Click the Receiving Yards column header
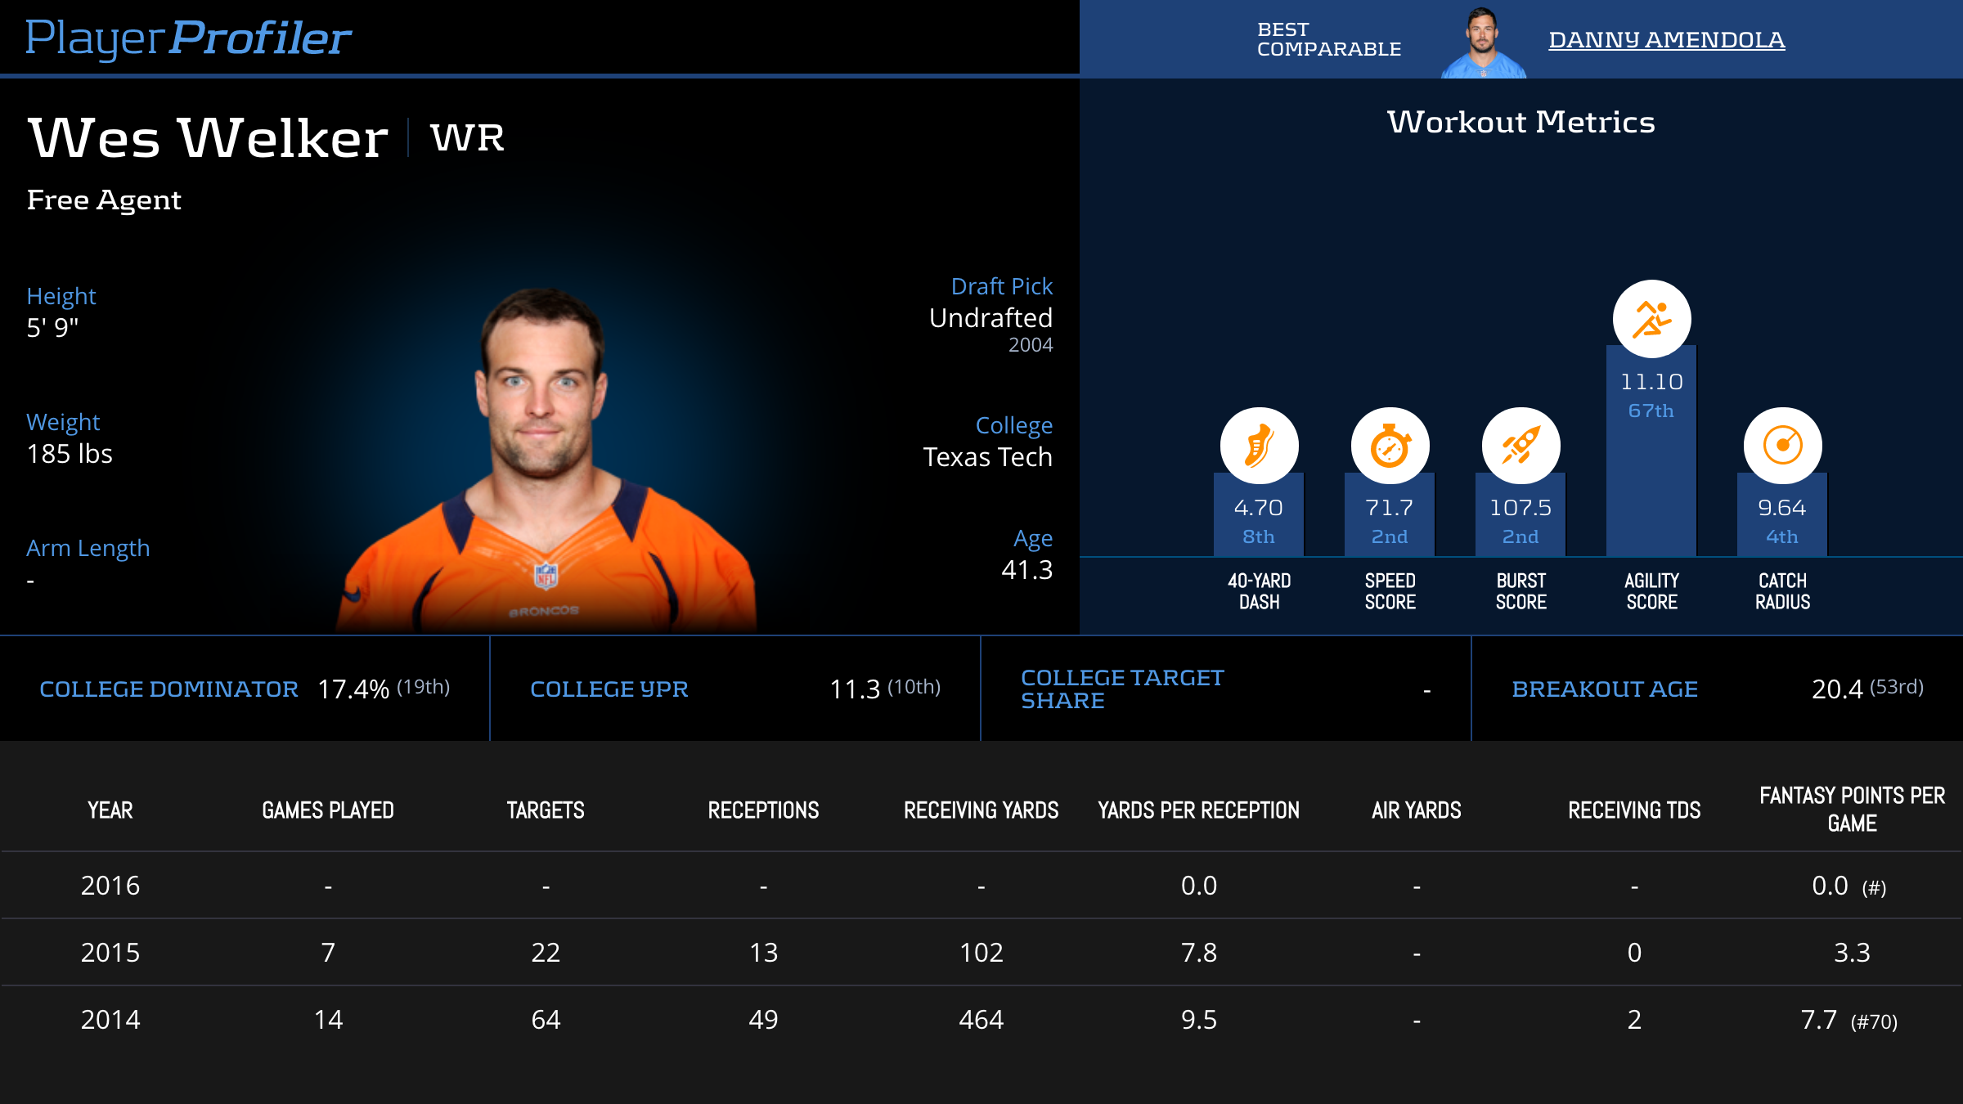The width and height of the screenshot is (1963, 1104). click(981, 810)
